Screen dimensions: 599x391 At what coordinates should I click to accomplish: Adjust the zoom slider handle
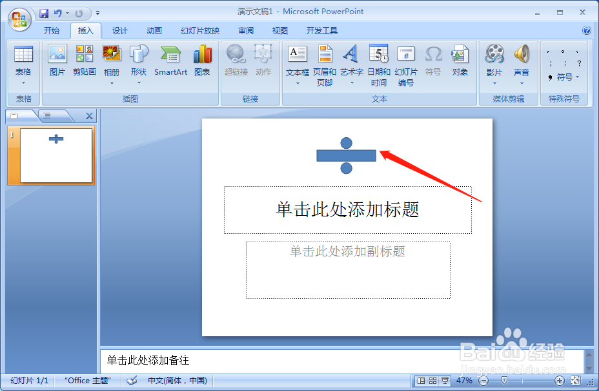(x=504, y=380)
